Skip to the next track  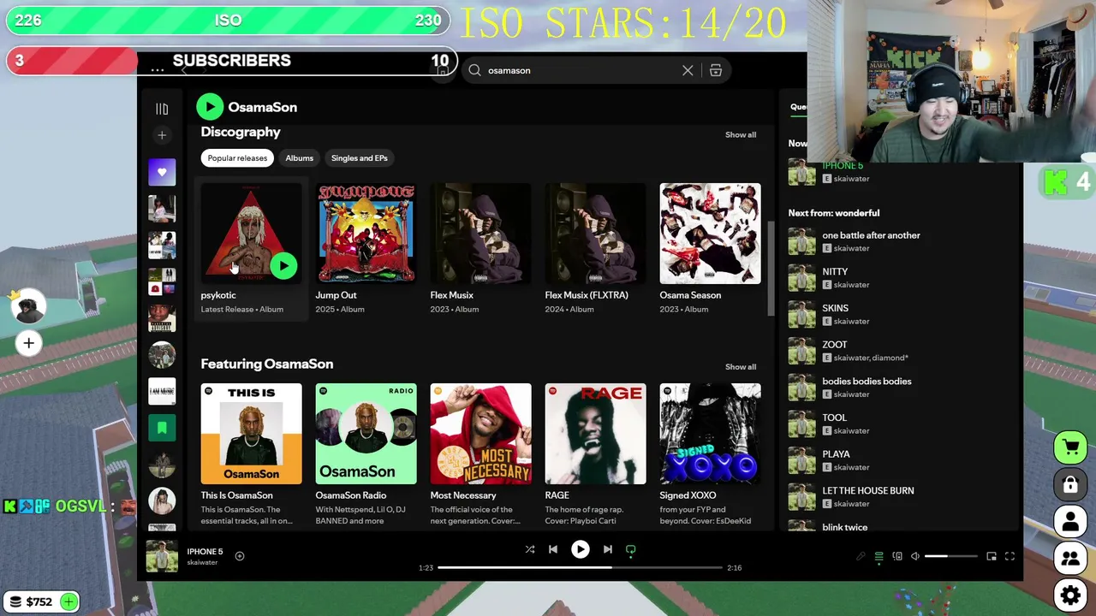click(x=607, y=549)
